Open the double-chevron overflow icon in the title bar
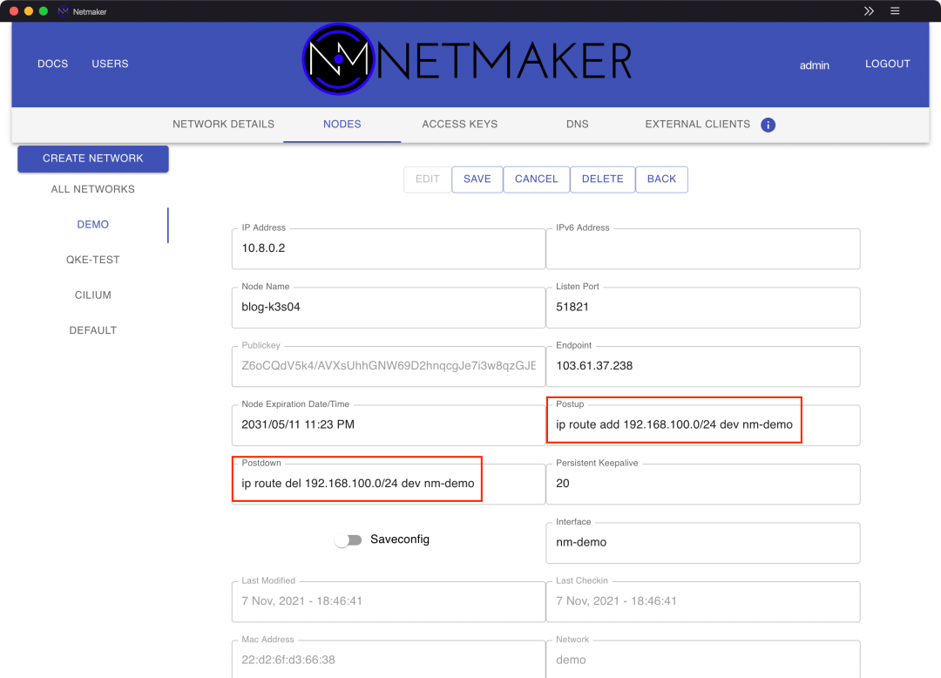 [869, 10]
